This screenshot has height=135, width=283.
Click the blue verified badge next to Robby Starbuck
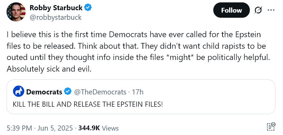point(88,7)
